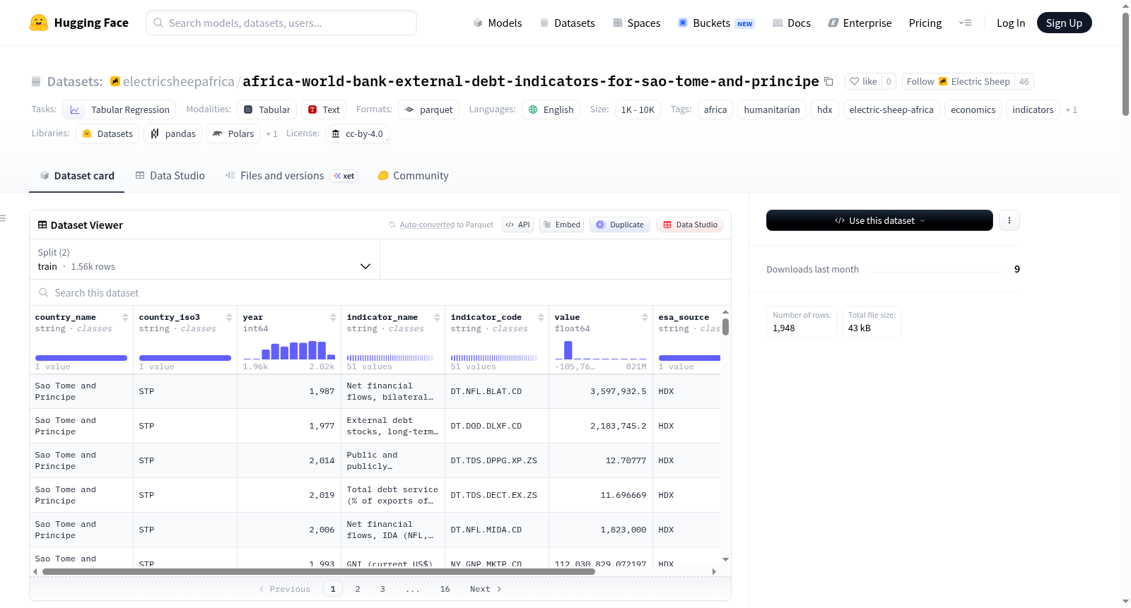
Task: Click the Embed button
Action: [x=561, y=225]
